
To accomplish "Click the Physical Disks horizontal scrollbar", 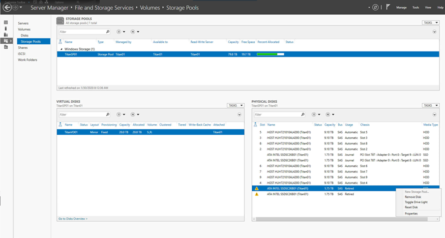I will [342, 219].
